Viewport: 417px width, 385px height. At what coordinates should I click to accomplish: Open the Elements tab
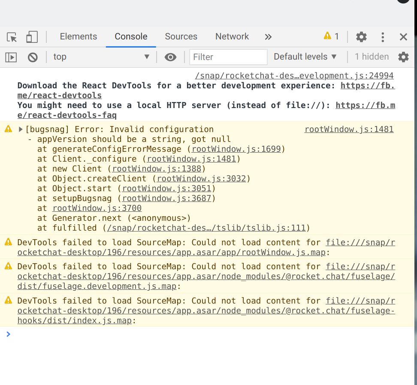click(79, 36)
